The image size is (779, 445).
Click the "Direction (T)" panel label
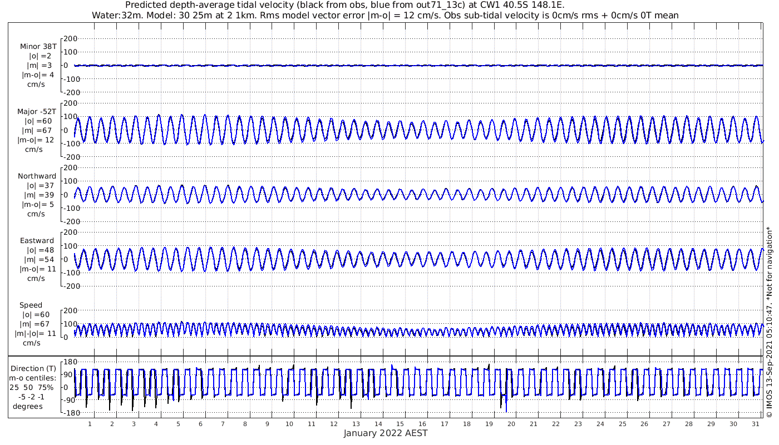point(33,369)
